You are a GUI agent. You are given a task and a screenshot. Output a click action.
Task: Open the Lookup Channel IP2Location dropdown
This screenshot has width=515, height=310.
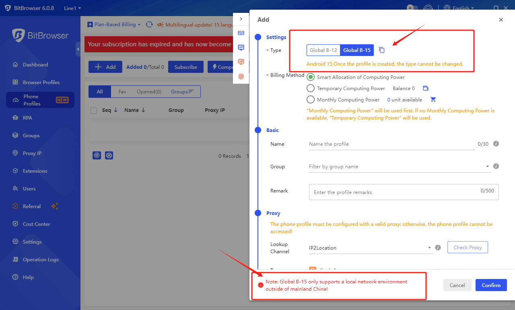[371, 248]
